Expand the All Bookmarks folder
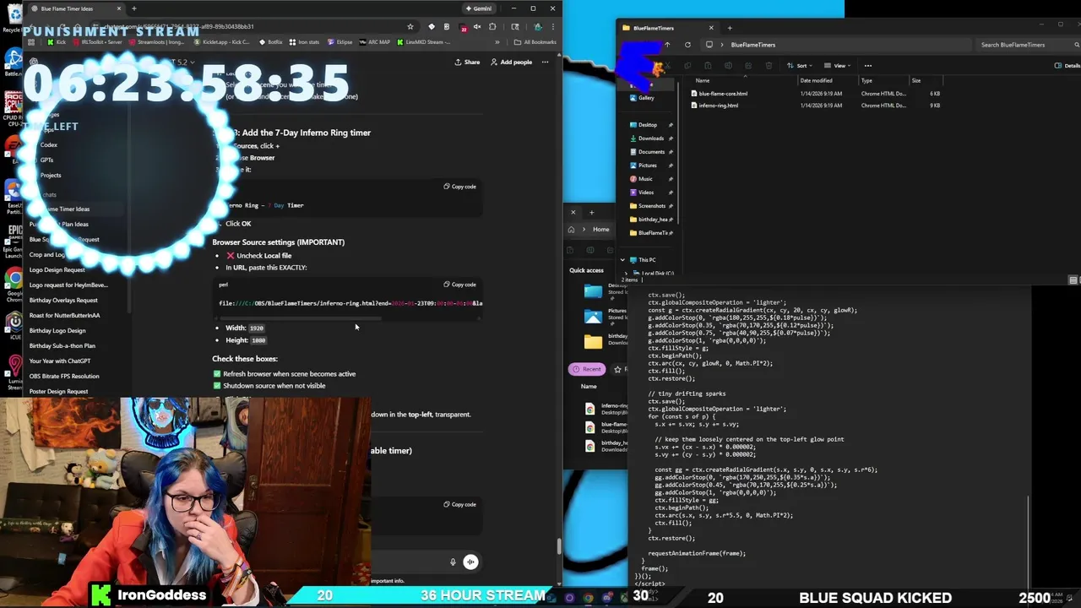The image size is (1081, 608). (535, 41)
